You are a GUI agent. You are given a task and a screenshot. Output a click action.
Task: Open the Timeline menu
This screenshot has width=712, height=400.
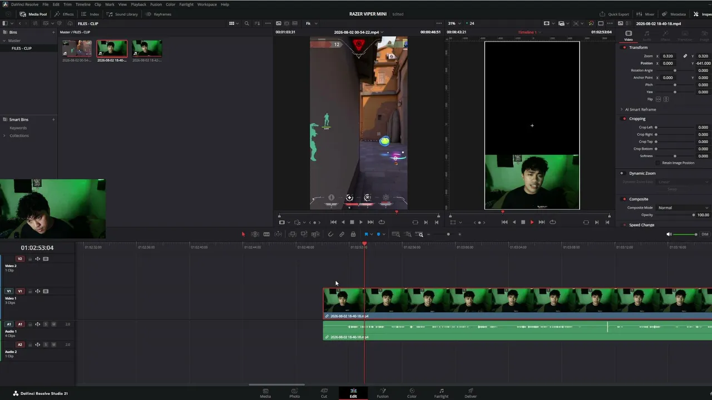click(x=83, y=4)
